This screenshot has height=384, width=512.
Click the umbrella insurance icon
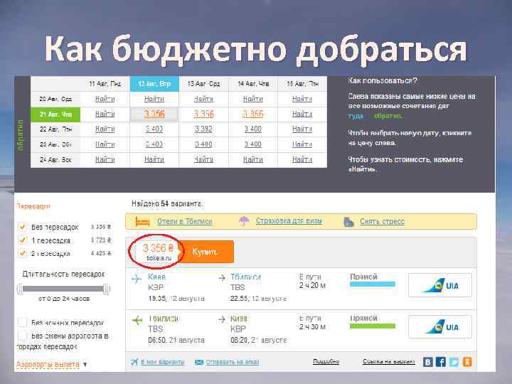click(244, 221)
